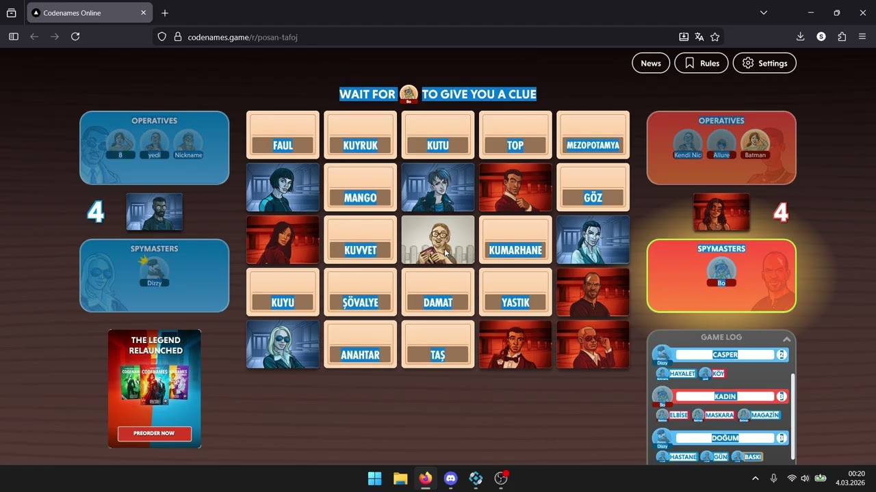Image resolution: width=876 pixels, height=492 pixels.
Task: Click the red team remaining-agents card thumbnail
Action: (x=721, y=212)
